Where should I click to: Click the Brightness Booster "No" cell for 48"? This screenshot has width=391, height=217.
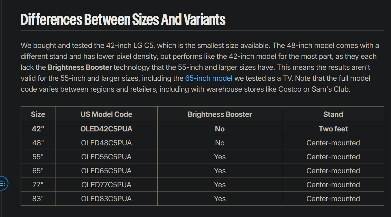coord(220,143)
